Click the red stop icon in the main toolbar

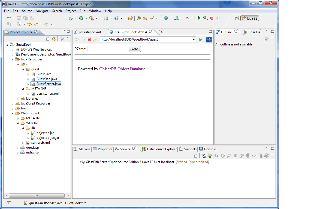click(x=212, y=19)
